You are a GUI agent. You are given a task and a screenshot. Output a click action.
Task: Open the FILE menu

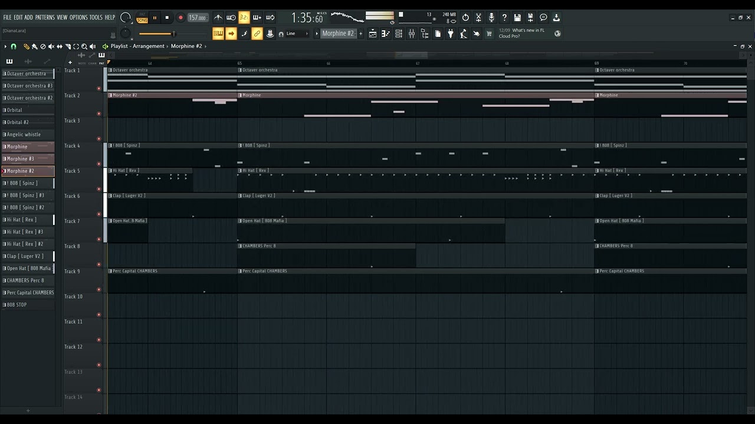coord(8,18)
